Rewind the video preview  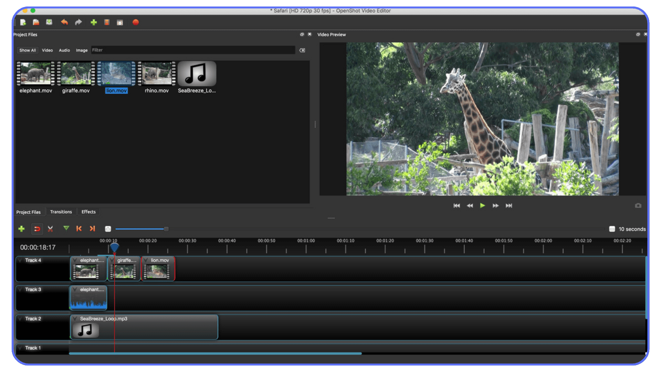(470, 206)
